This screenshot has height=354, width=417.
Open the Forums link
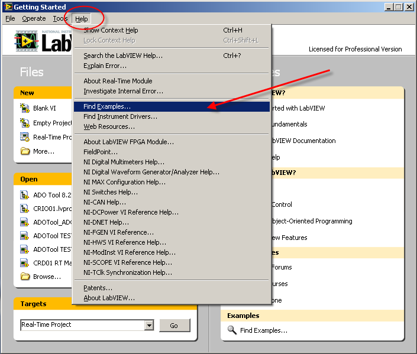click(x=282, y=267)
